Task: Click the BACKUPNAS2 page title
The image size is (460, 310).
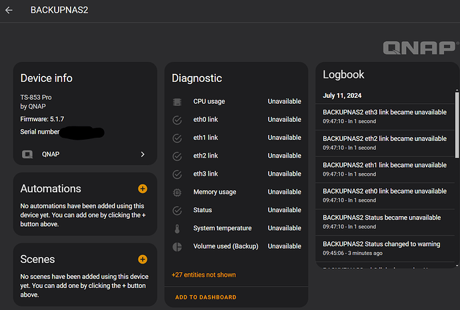Action: point(59,10)
